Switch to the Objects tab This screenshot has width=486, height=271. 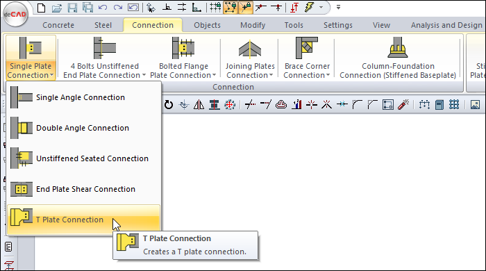pos(207,25)
